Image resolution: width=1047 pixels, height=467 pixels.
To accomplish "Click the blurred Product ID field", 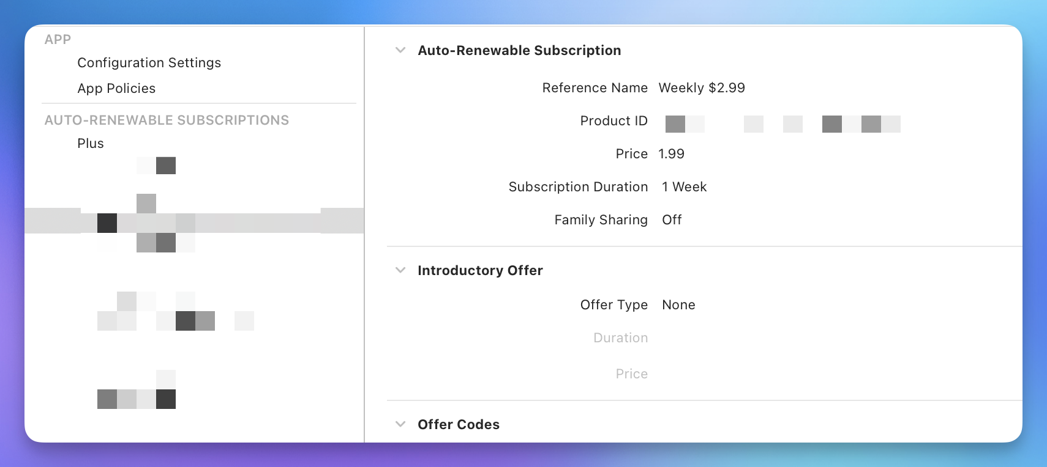I will point(782,124).
